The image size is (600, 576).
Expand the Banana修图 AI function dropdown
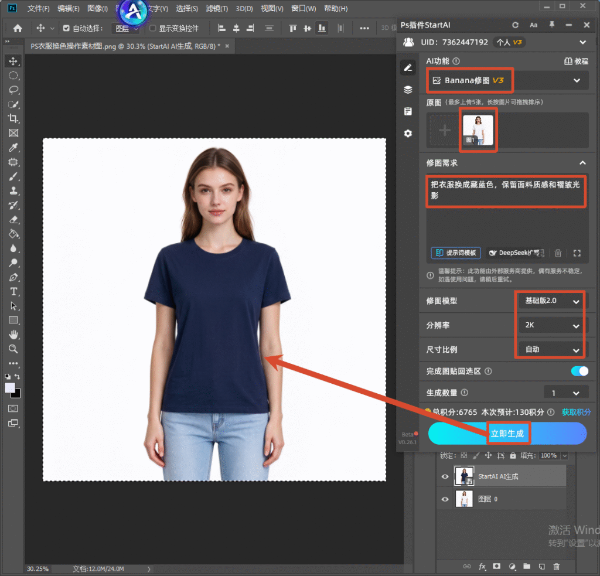507,81
